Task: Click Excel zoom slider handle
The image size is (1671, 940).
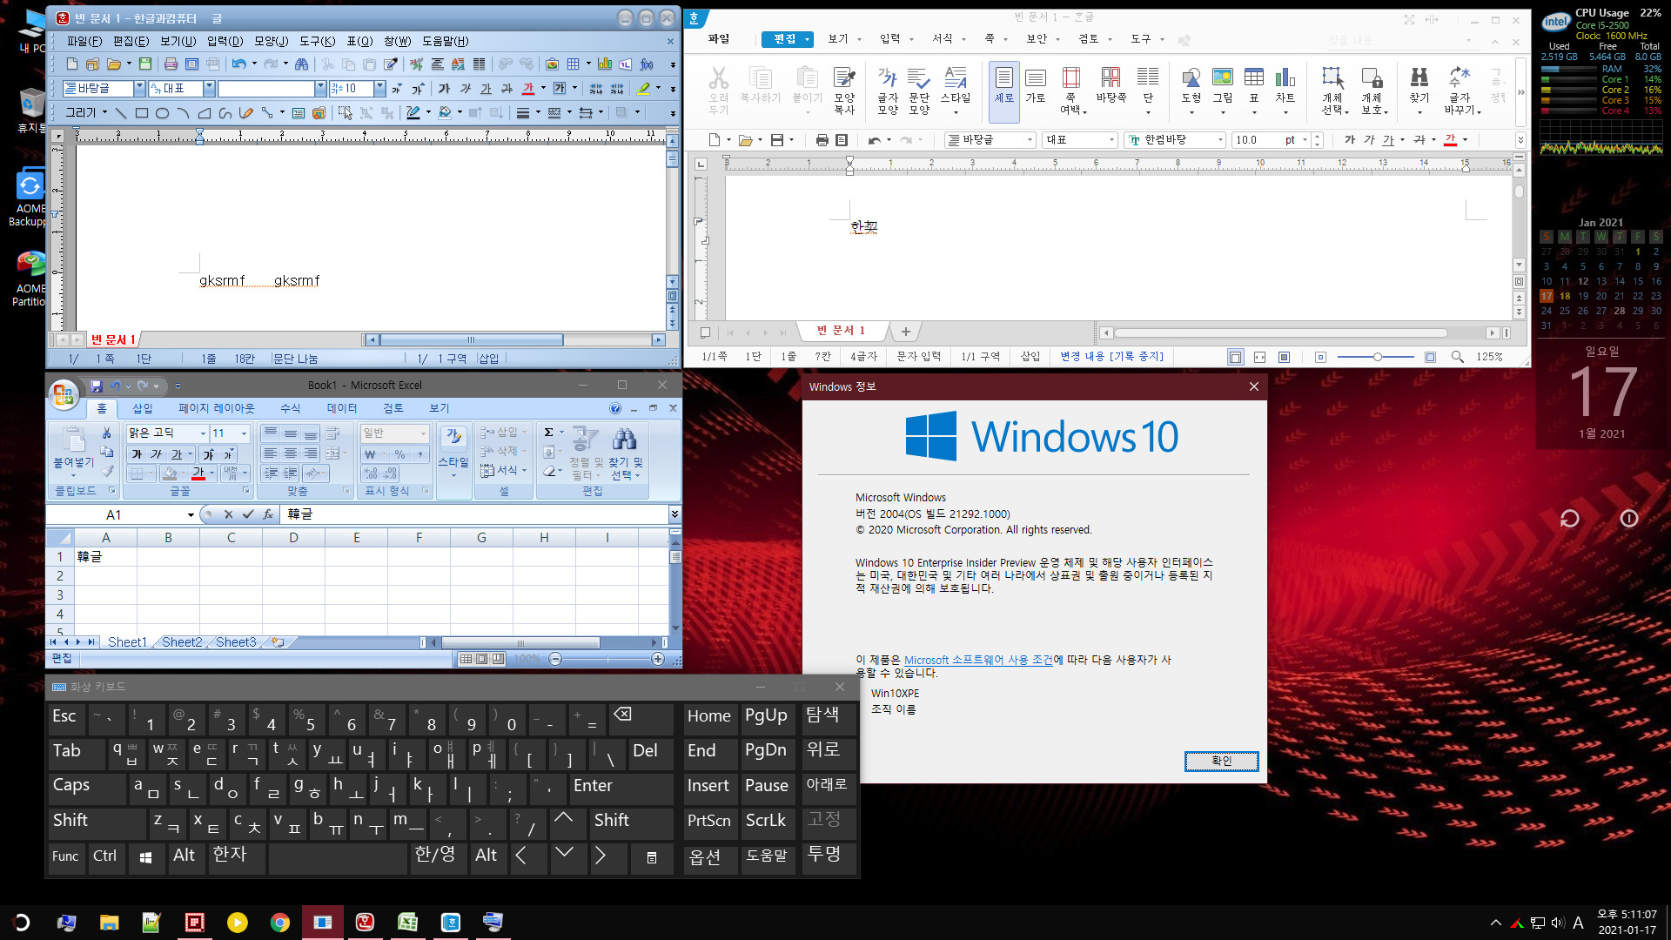Action: (x=607, y=660)
